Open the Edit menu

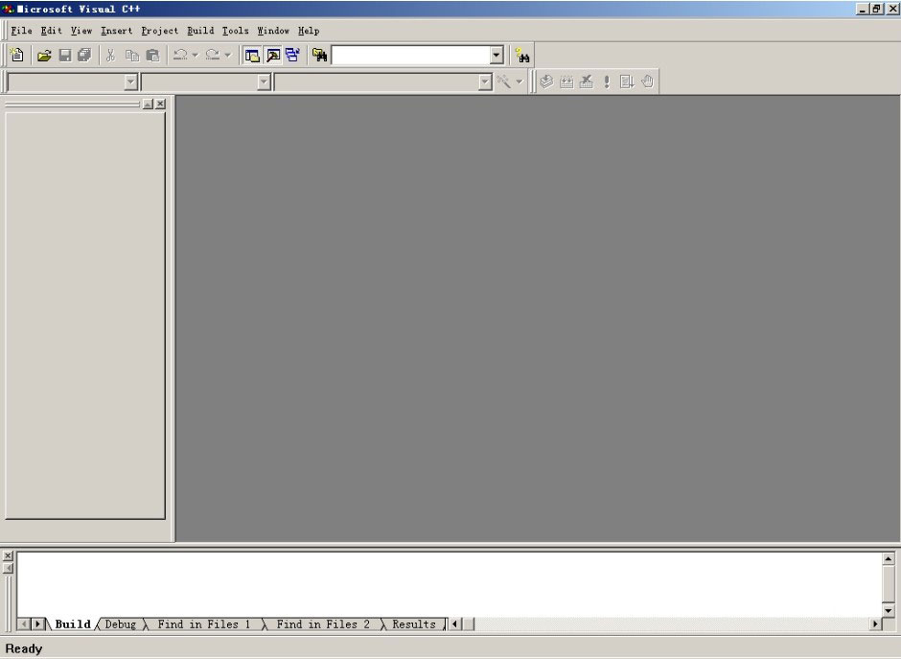52,31
